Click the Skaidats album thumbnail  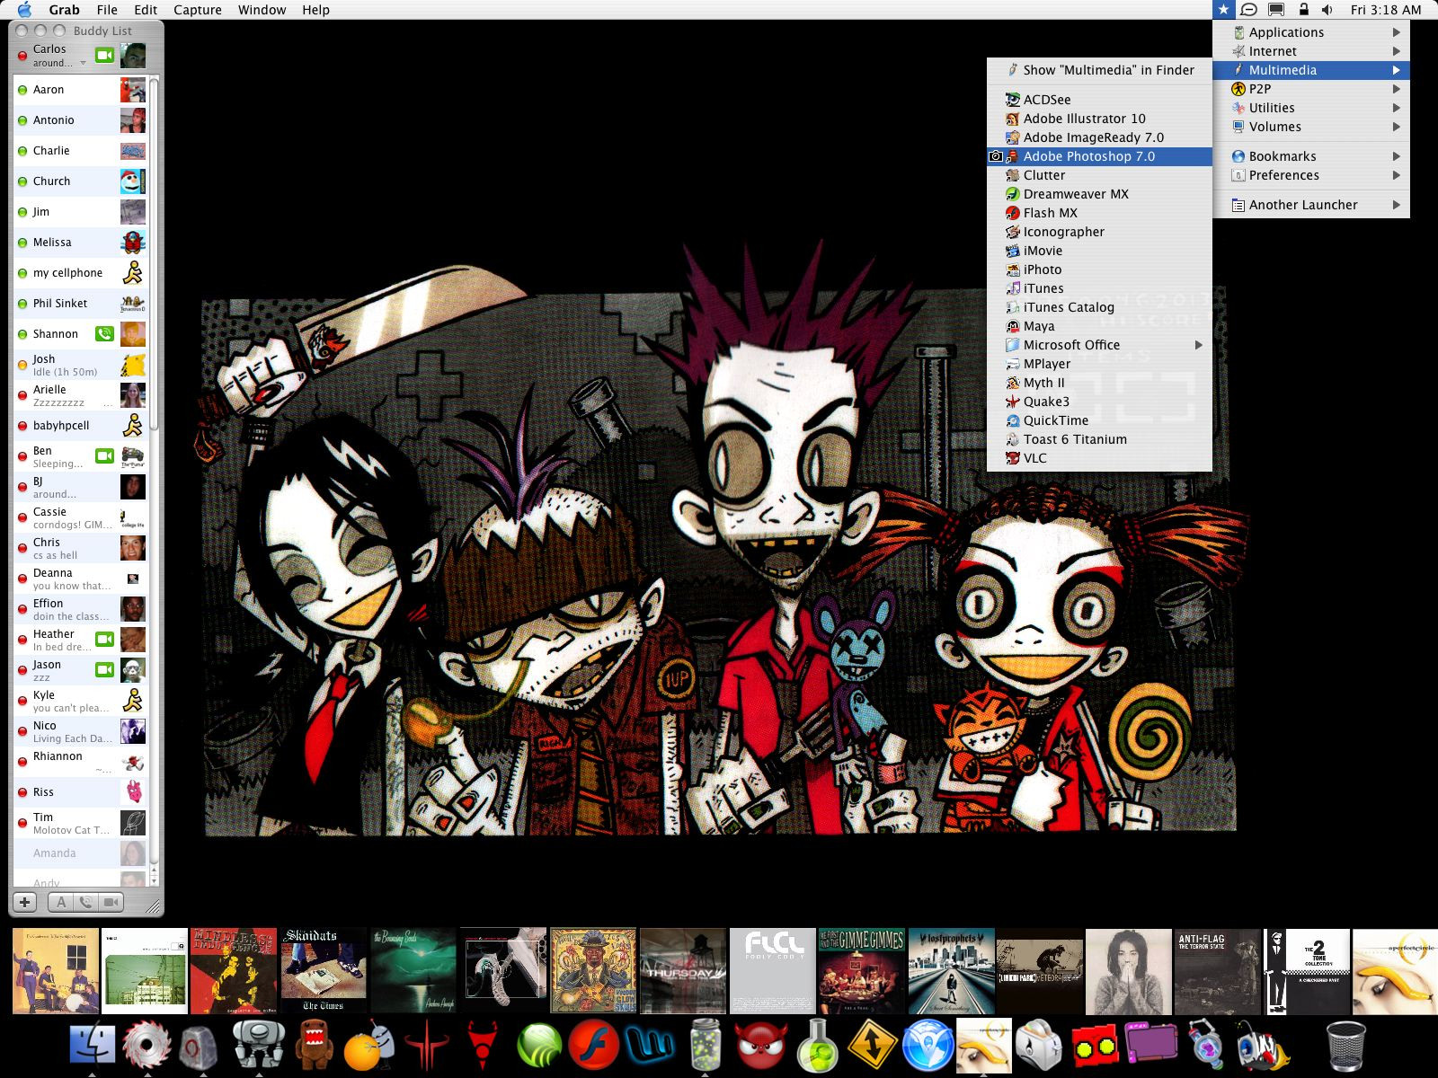[323, 971]
